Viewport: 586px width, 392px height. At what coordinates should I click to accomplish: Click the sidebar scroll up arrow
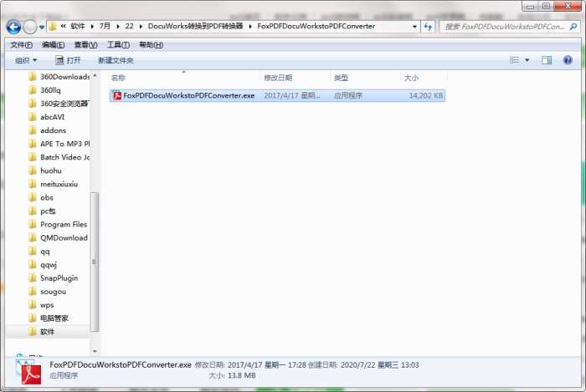(x=95, y=76)
